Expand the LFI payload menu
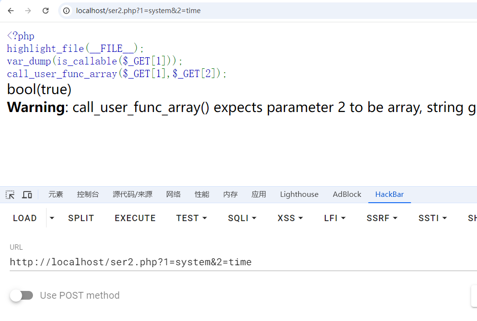Screen dimensions: 477x321 point(334,218)
